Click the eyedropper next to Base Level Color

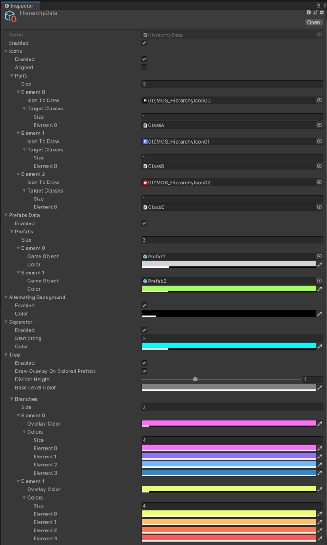320,387
